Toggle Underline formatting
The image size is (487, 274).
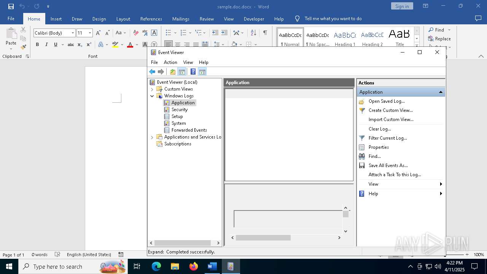pyautogui.click(x=56, y=45)
